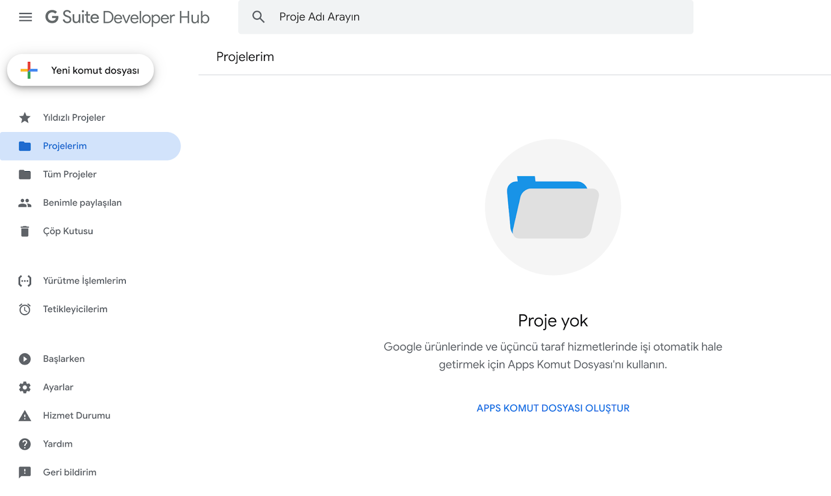
Task: Go to Tüm Projeler
Action: 90,175
